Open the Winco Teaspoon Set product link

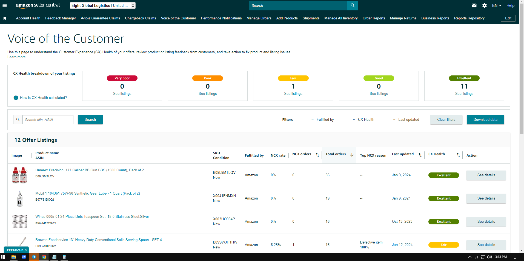(x=92, y=217)
